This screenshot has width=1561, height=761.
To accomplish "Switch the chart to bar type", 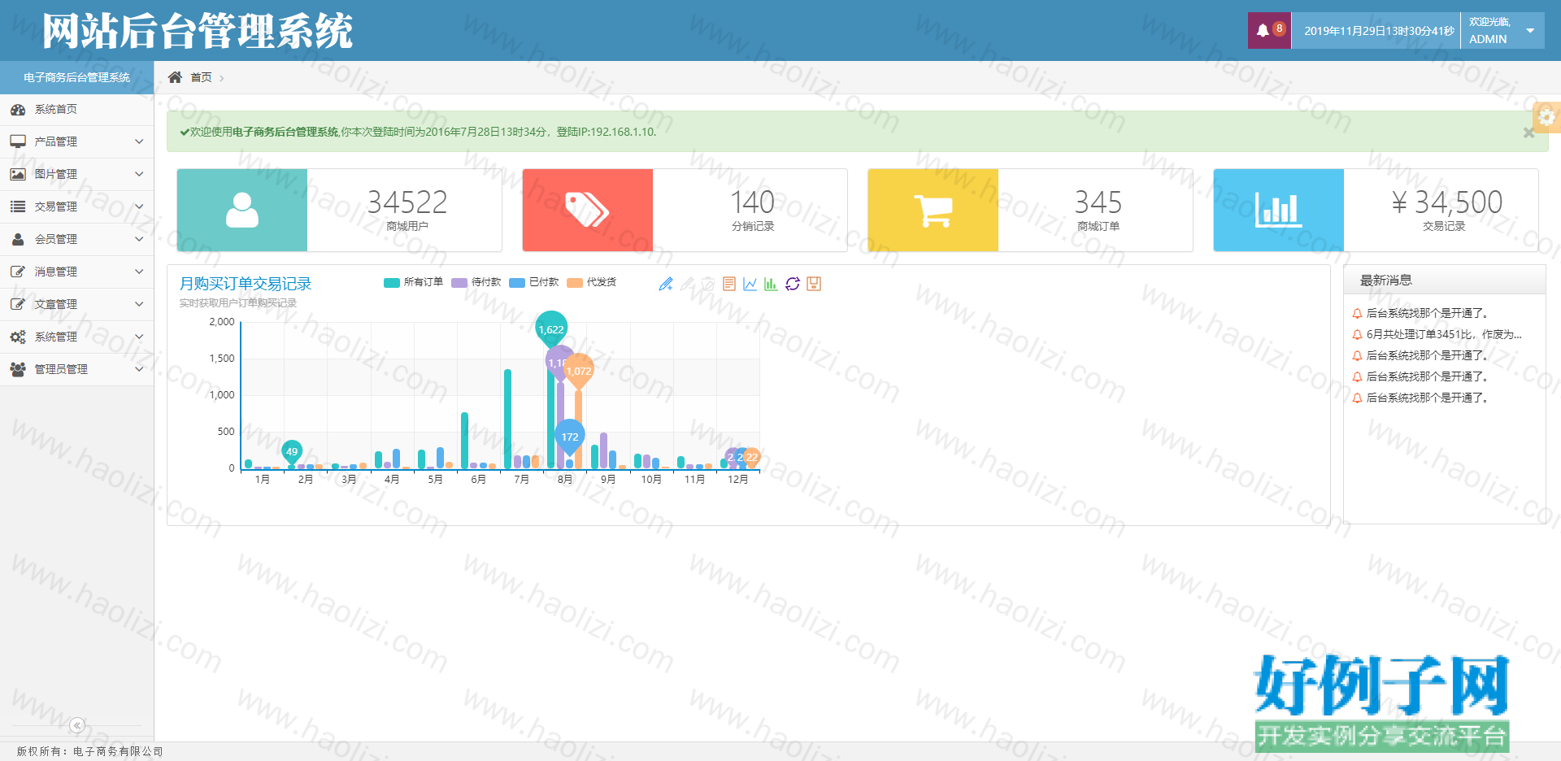I will (771, 284).
